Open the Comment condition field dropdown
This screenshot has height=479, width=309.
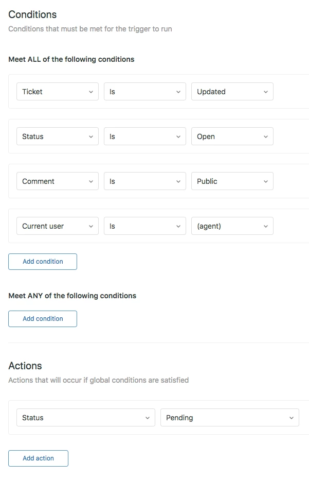(x=57, y=181)
